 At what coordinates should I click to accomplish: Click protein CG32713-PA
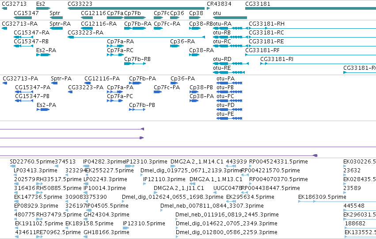[x=5, y=83]
